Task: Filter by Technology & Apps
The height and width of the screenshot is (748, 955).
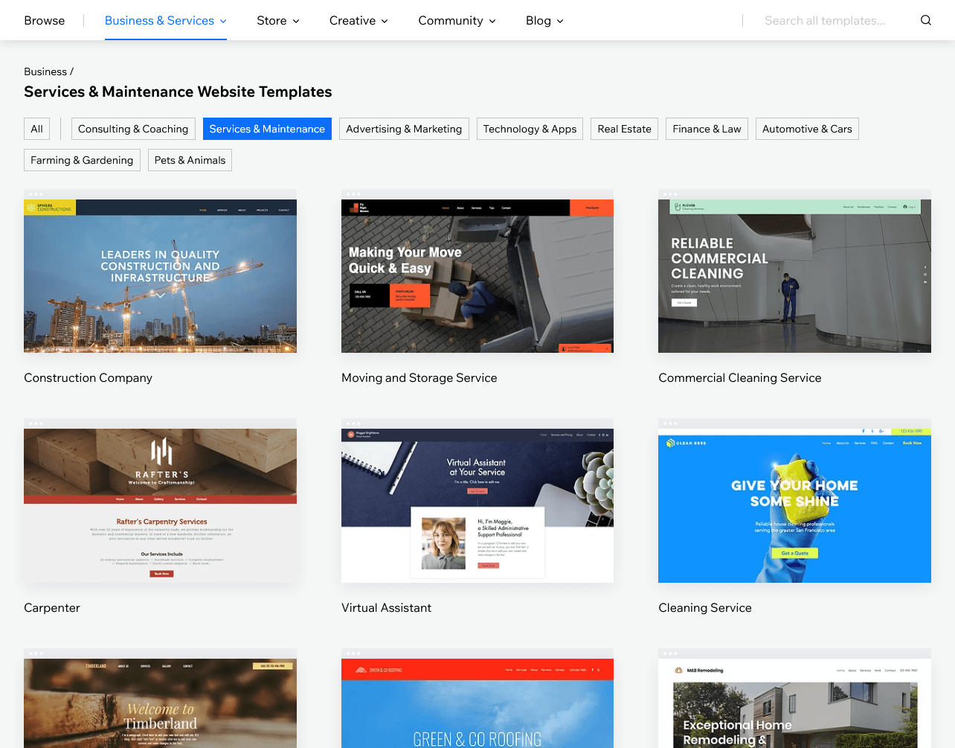Action: click(530, 129)
